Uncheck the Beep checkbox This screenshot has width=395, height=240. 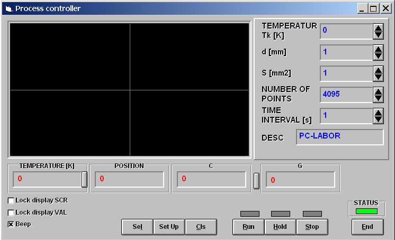tap(11, 224)
